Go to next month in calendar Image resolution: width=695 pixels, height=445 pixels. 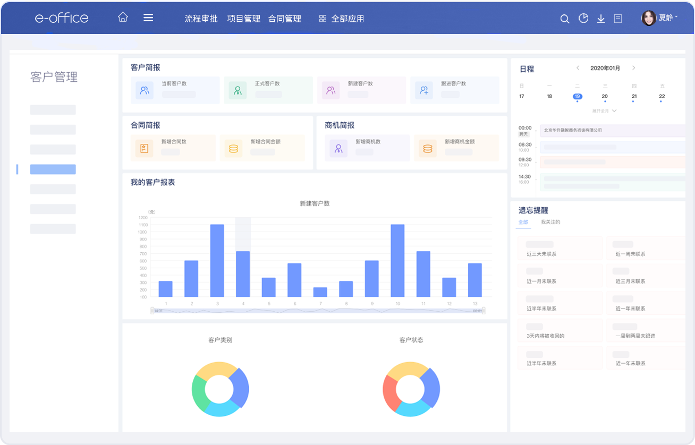[x=633, y=68]
